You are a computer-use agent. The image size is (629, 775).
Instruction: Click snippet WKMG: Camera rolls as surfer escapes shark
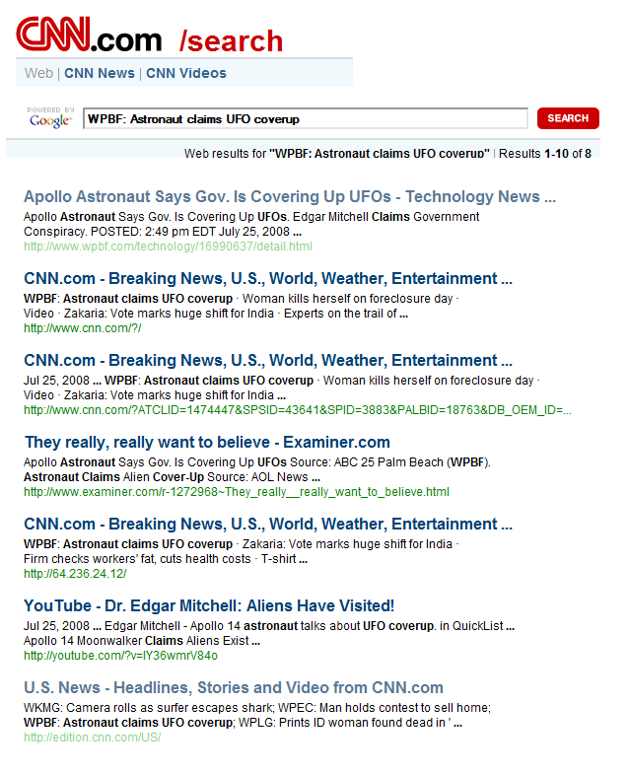click(149, 708)
